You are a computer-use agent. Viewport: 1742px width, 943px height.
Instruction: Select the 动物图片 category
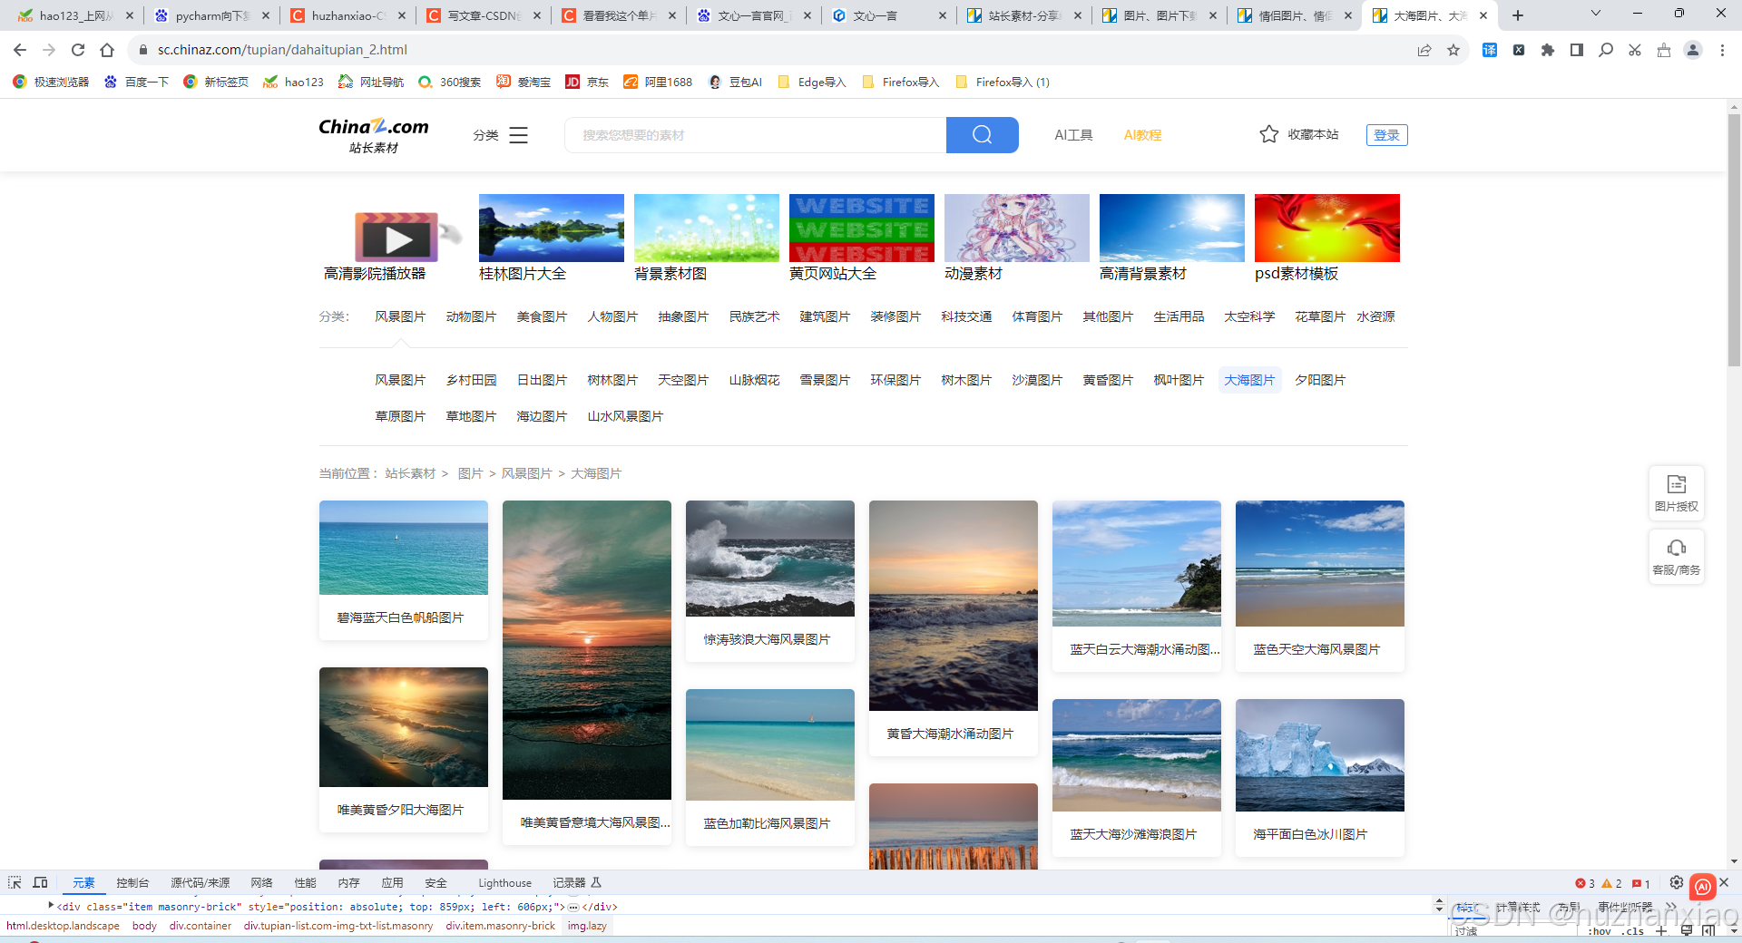(x=471, y=316)
